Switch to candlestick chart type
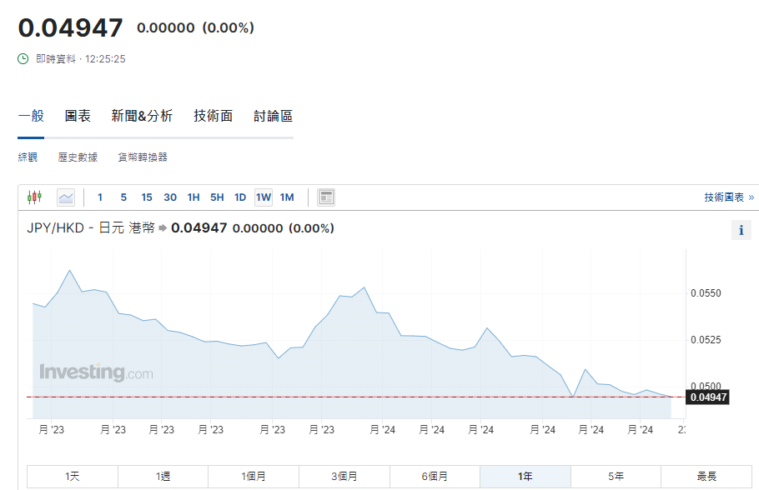759x490 pixels. point(34,197)
